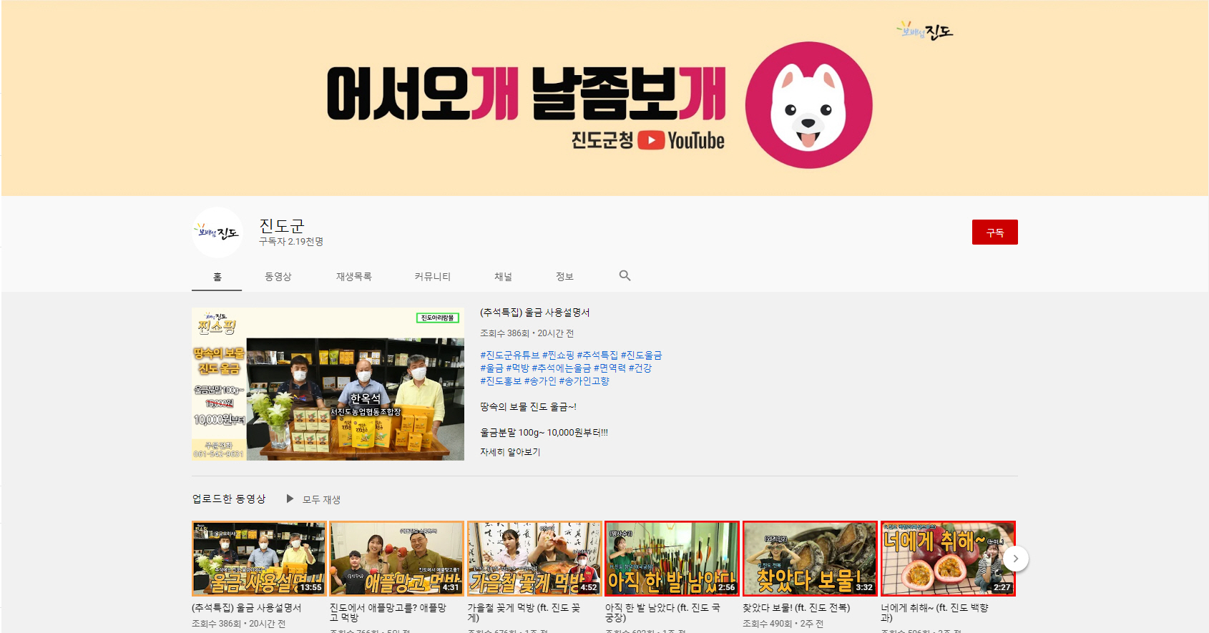This screenshot has width=1209, height=633.
Task: Go to the 채널 tab
Action: (503, 277)
